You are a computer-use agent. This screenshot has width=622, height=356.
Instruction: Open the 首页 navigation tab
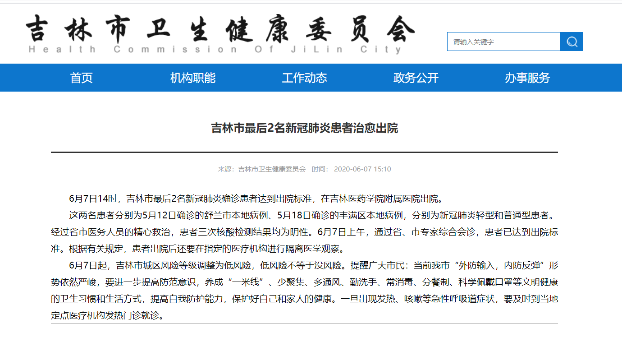click(81, 78)
